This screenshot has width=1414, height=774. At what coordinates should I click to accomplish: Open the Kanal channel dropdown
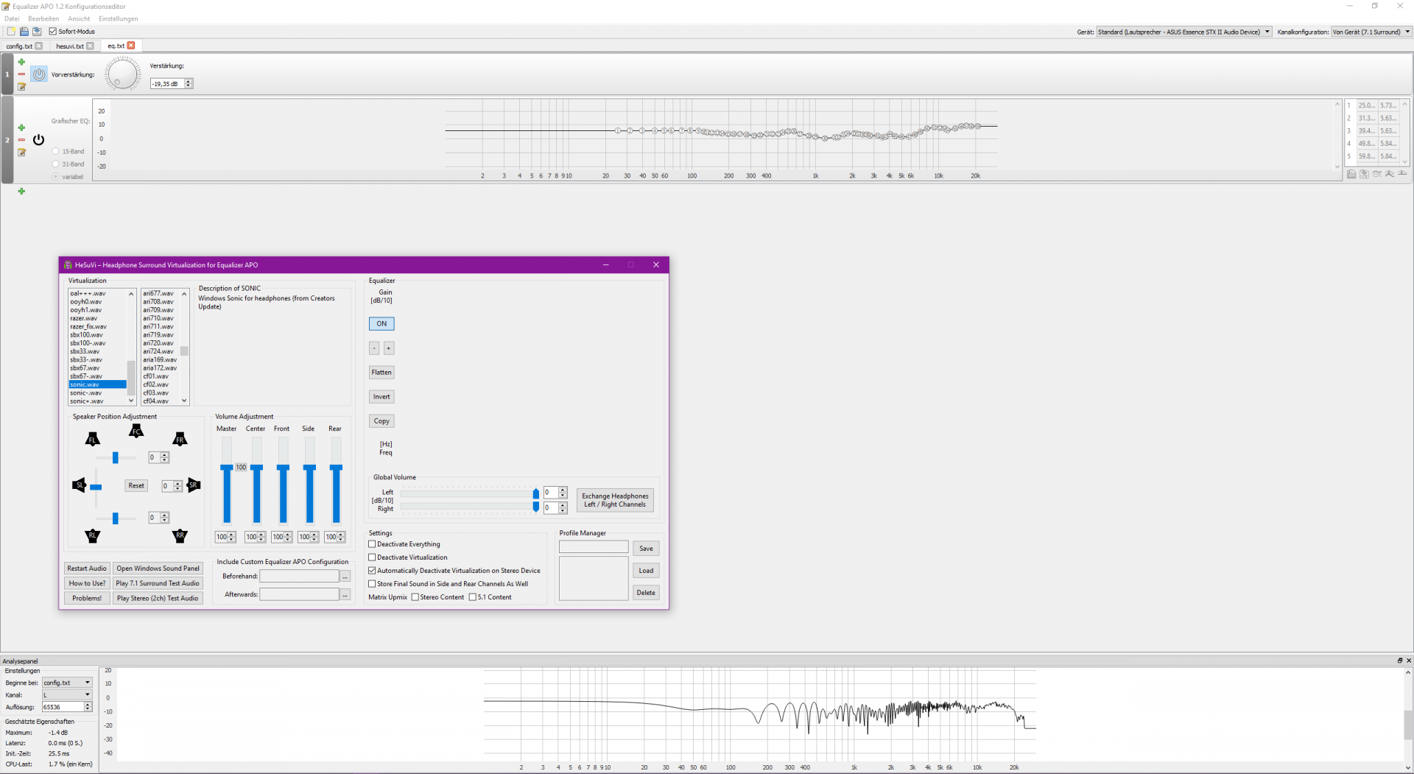tap(67, 694)
